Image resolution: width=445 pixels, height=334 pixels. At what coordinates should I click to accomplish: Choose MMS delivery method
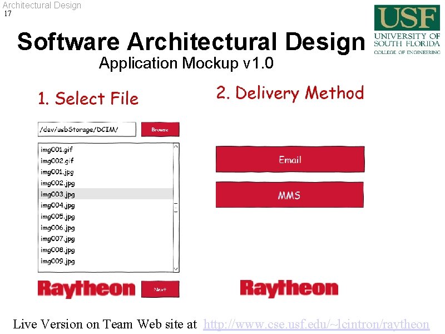[x=289, y=195]
